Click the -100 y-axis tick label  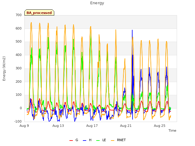point(18,121)
